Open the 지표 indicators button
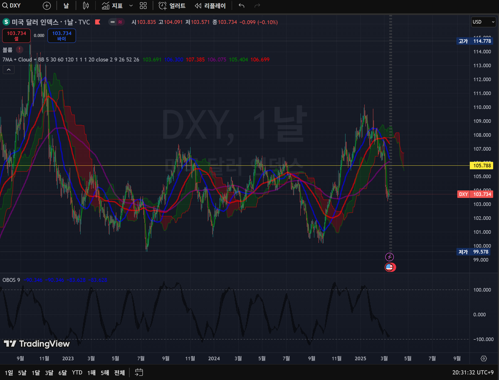Viewport: 499px width, 380px height. [x=112, y=6]
